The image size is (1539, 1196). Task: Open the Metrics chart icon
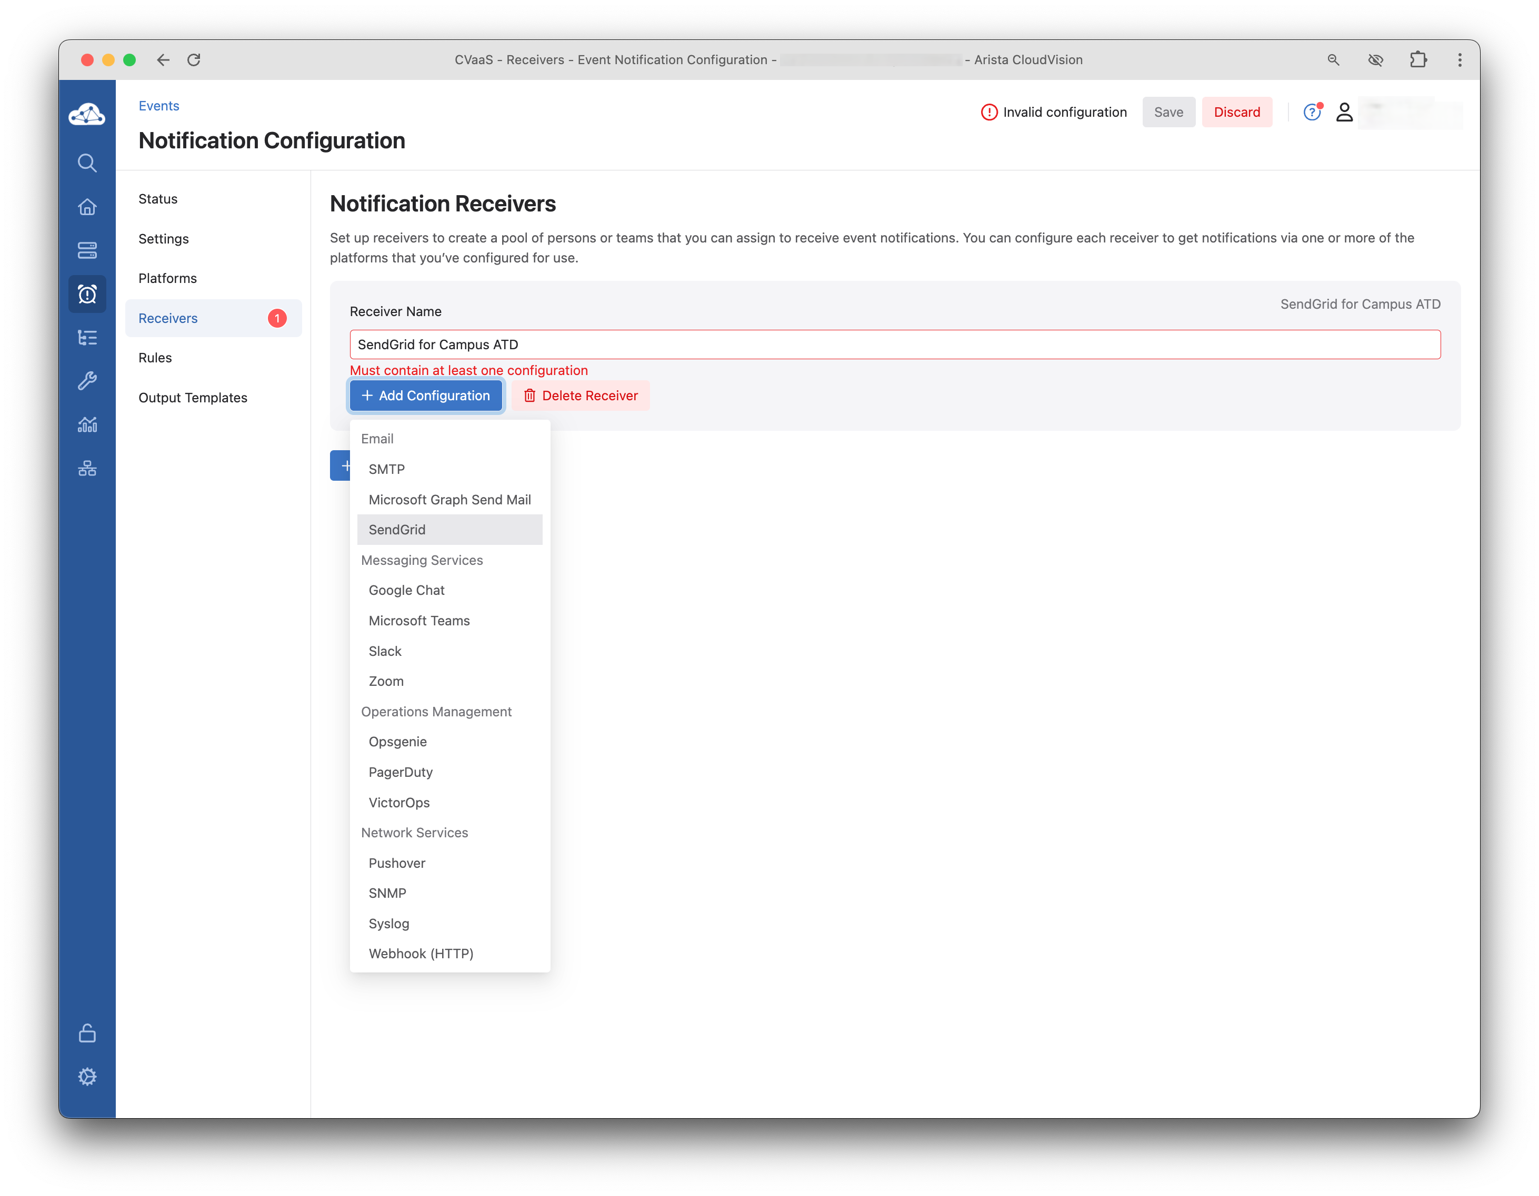87,424
